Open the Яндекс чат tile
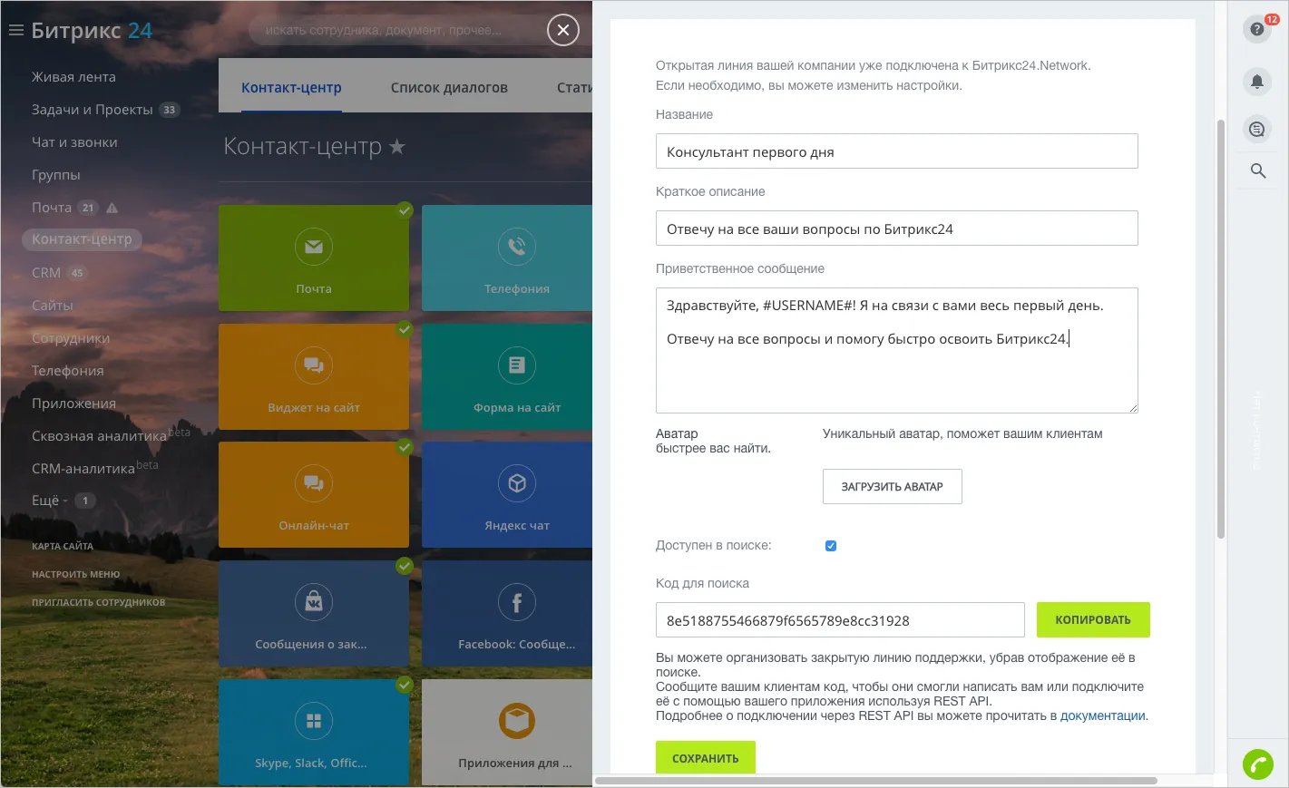The image size is (1289, 788). (x=507, y=494)
